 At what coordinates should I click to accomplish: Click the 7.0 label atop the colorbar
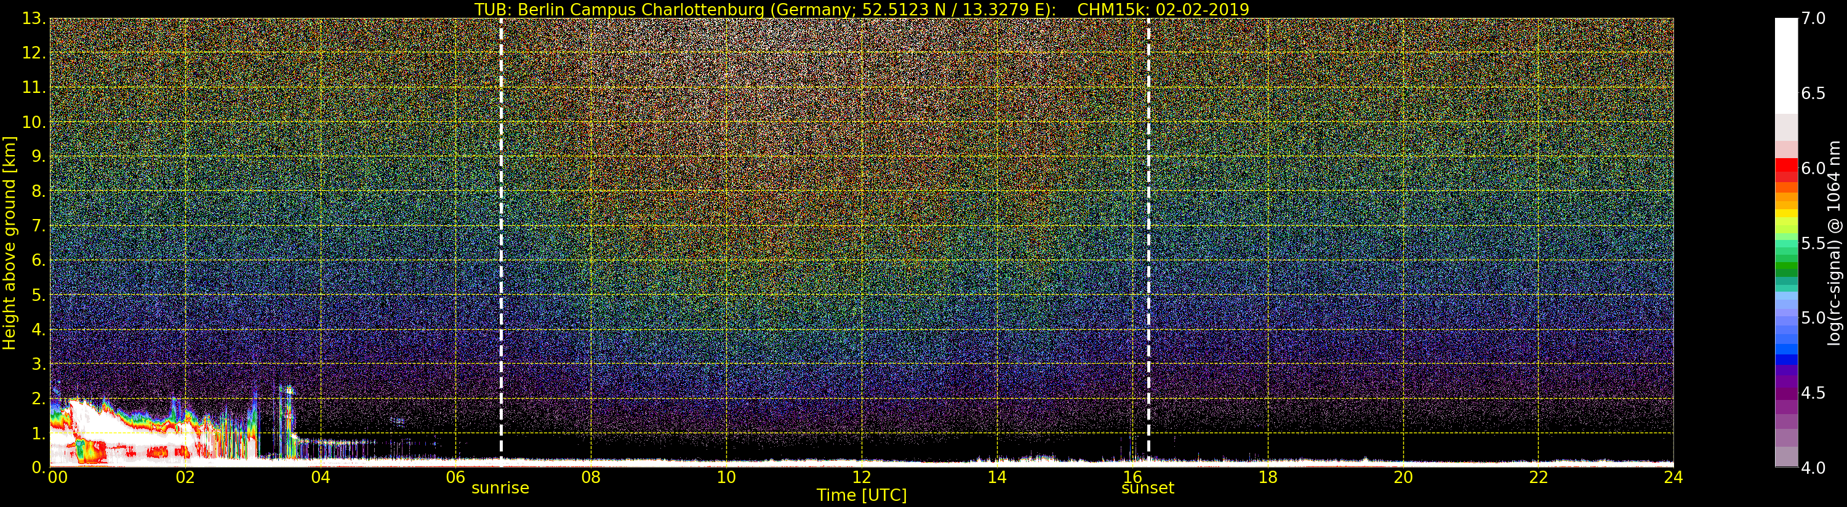[1813, 18]
